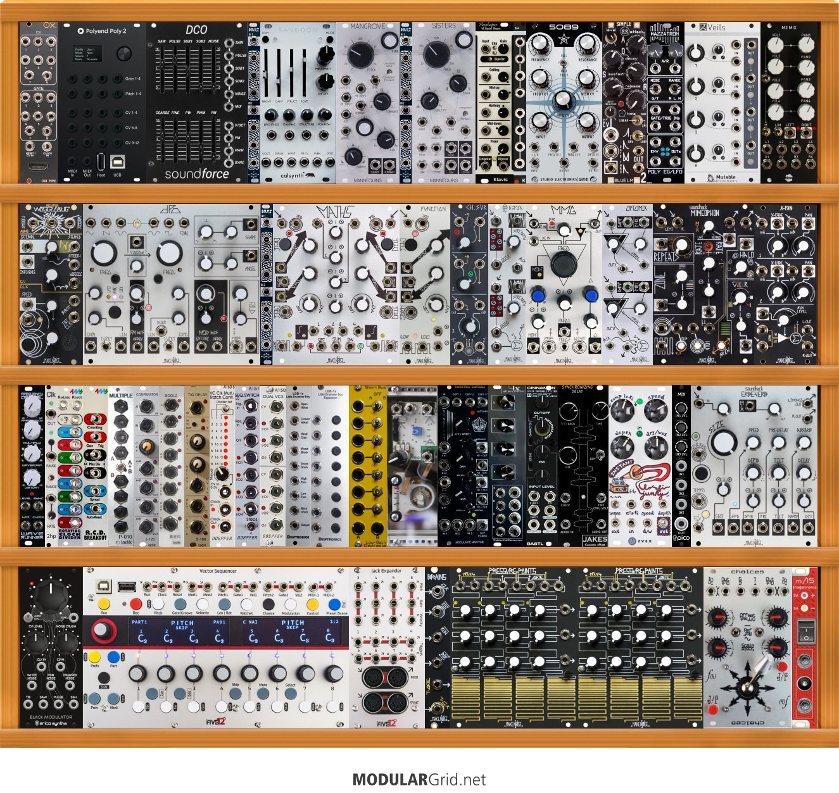
Task: Toggle the Spread switch on R.C.D. Breakout
Action: click(x=95, y=491)
